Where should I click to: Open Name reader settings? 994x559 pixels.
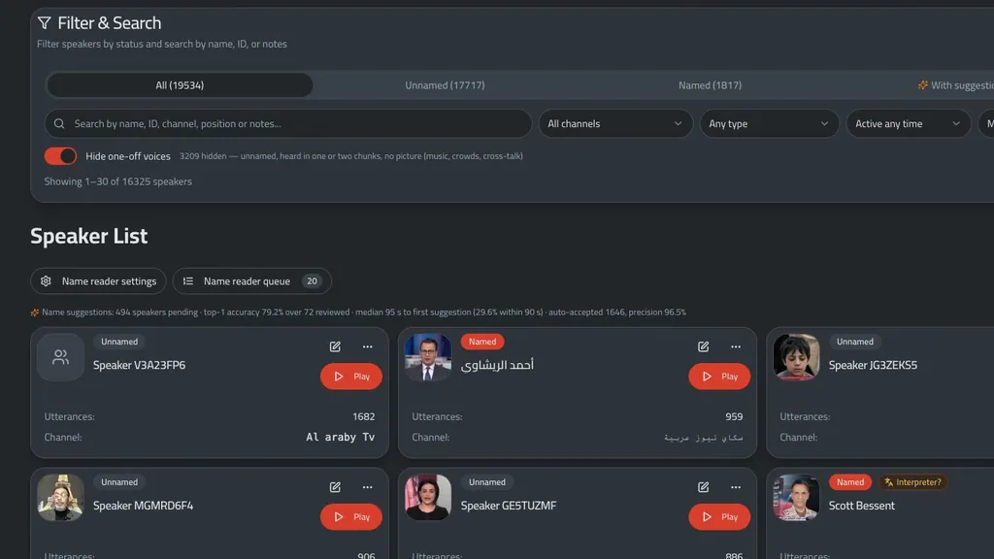point(98,280)
